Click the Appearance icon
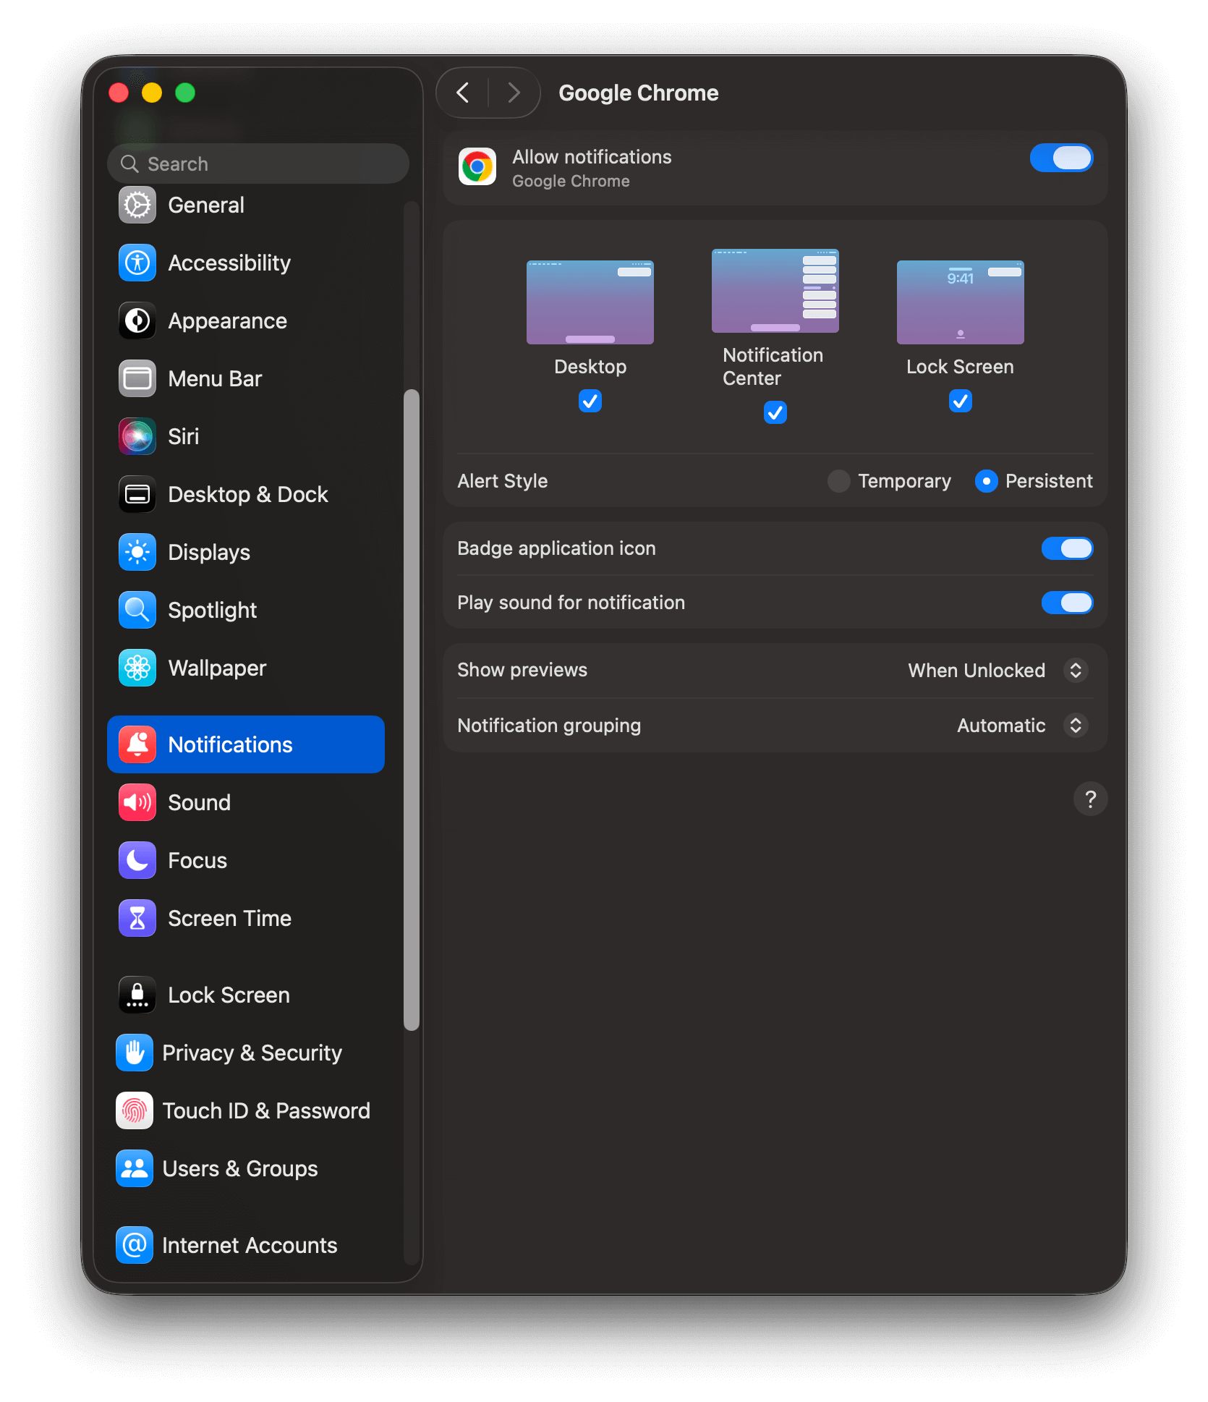 point(137,321)
